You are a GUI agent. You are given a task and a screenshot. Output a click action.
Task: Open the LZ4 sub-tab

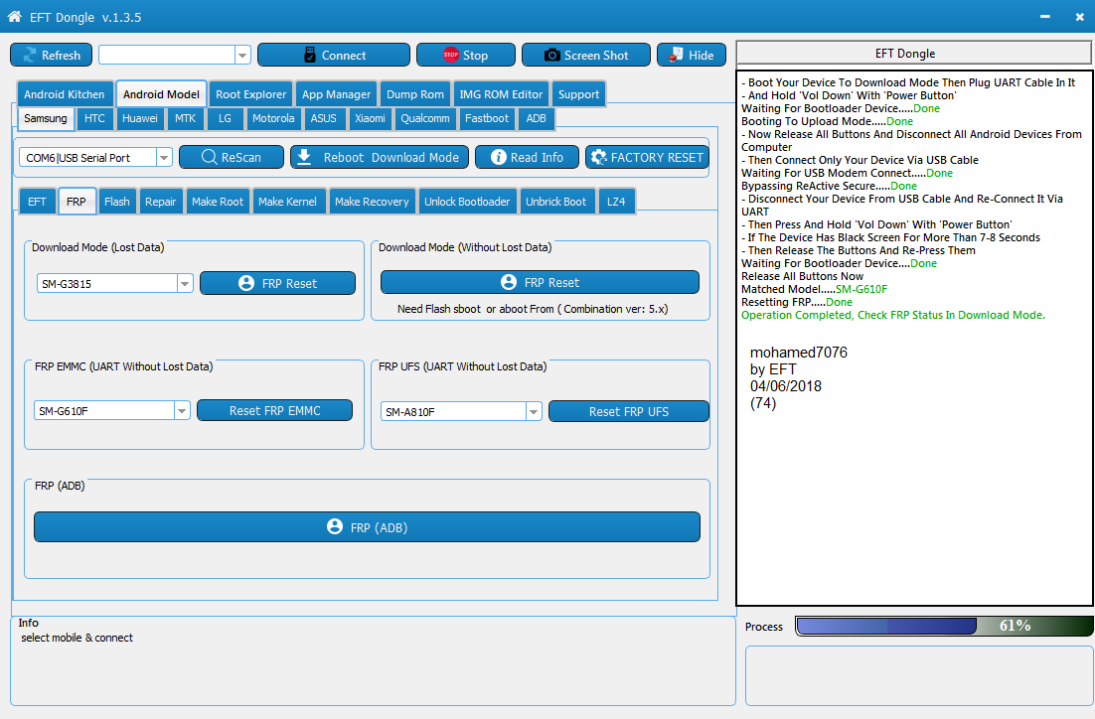point(616,202)
